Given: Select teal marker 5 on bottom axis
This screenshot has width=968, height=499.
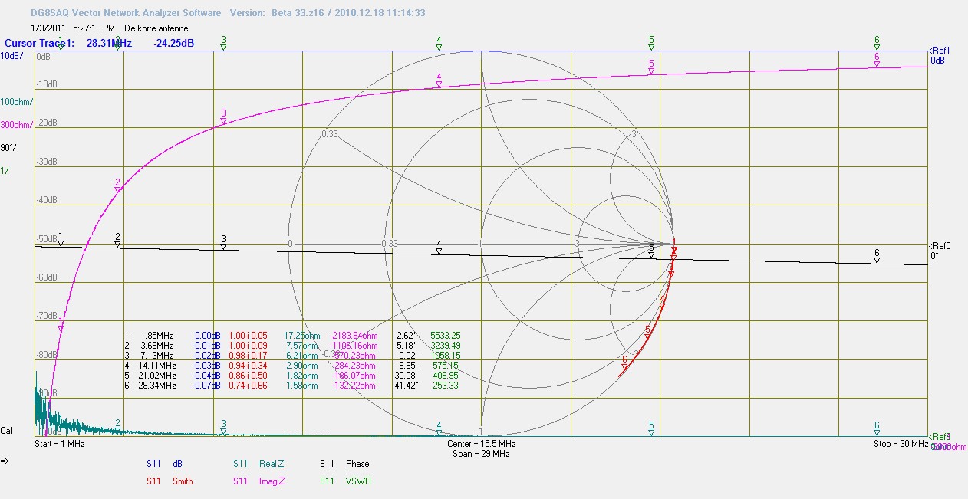Looking at the screenshot, I should (651, 428).
